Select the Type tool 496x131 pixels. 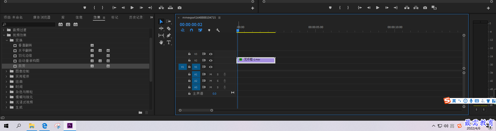pyautogui.click(x=169, y=42)
